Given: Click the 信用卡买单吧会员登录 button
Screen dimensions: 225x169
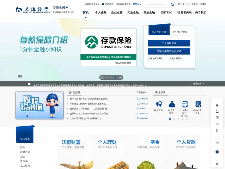Looking at the screenshot, I should tap(169, 51).
